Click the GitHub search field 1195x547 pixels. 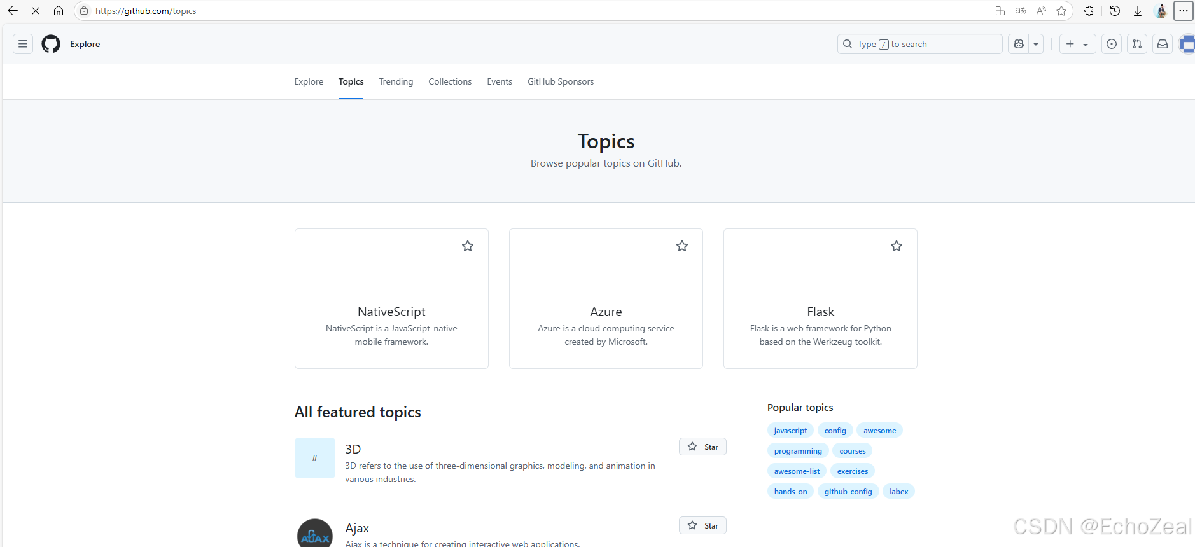(x=919, y=44)
